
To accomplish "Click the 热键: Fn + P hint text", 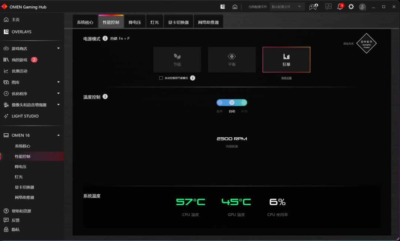I will click(120, 39).
